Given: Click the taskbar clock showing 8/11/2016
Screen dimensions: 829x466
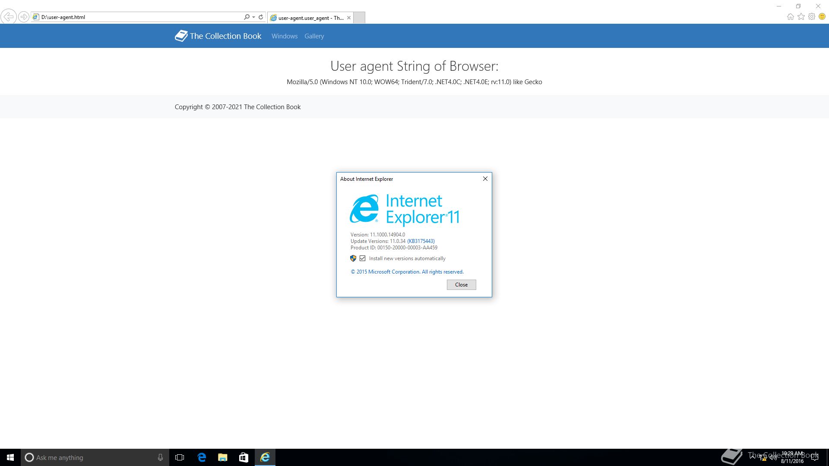Looking at the screenshot, I should click(x=792, y=457).
